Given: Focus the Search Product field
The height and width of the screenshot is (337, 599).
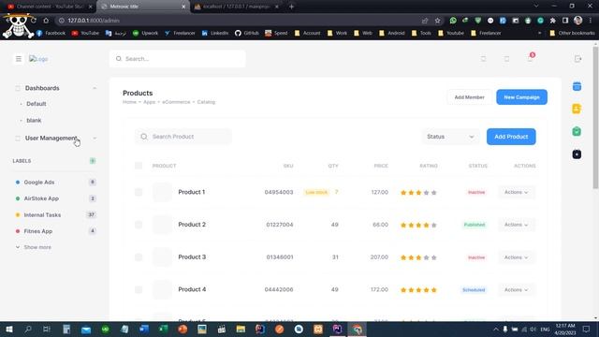Looking at the screenshot, I should pyautogui.click(x=183, y=137).
